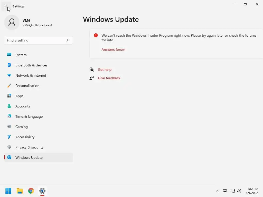This screenshot has height=197, width=263.
Task: Open Apps settings category
Action: coord(39,96)
